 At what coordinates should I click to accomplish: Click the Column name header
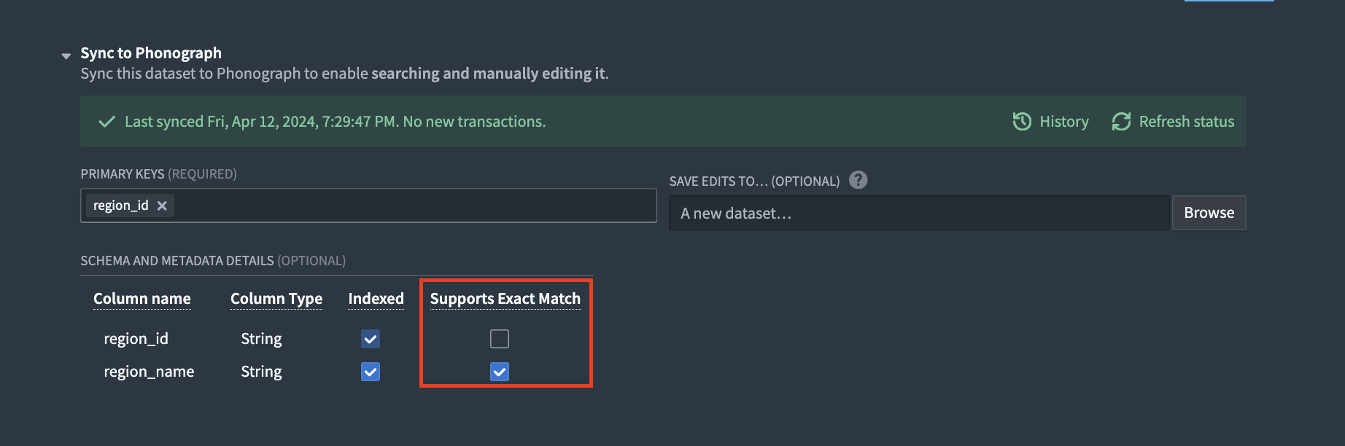[142, 299]
